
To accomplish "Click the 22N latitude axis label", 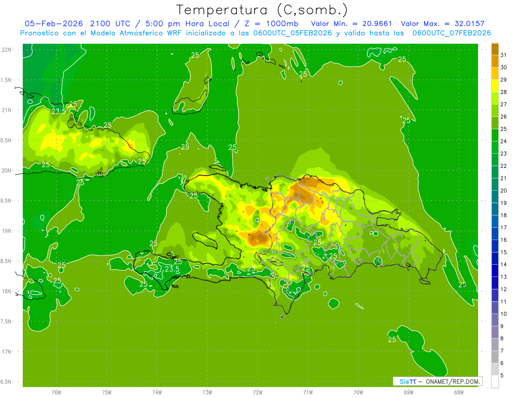I will pos(7,50).
